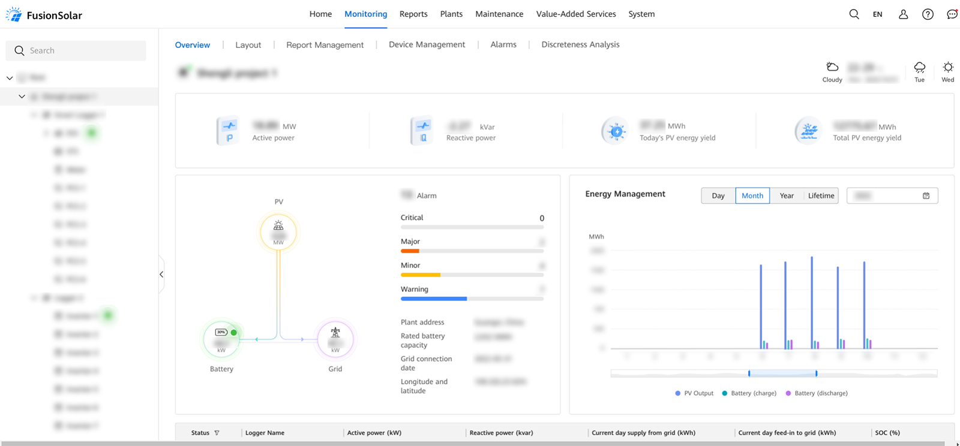Click the Reactive power icon
The image size is (960, 446).
point(422,131)
